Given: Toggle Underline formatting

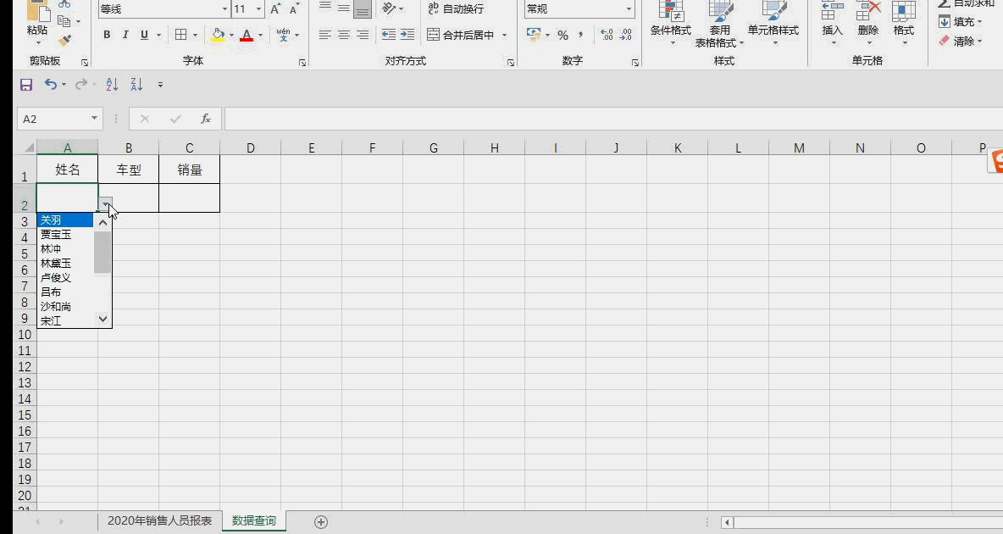Looking at the screenshot, I should click(144, 35).
